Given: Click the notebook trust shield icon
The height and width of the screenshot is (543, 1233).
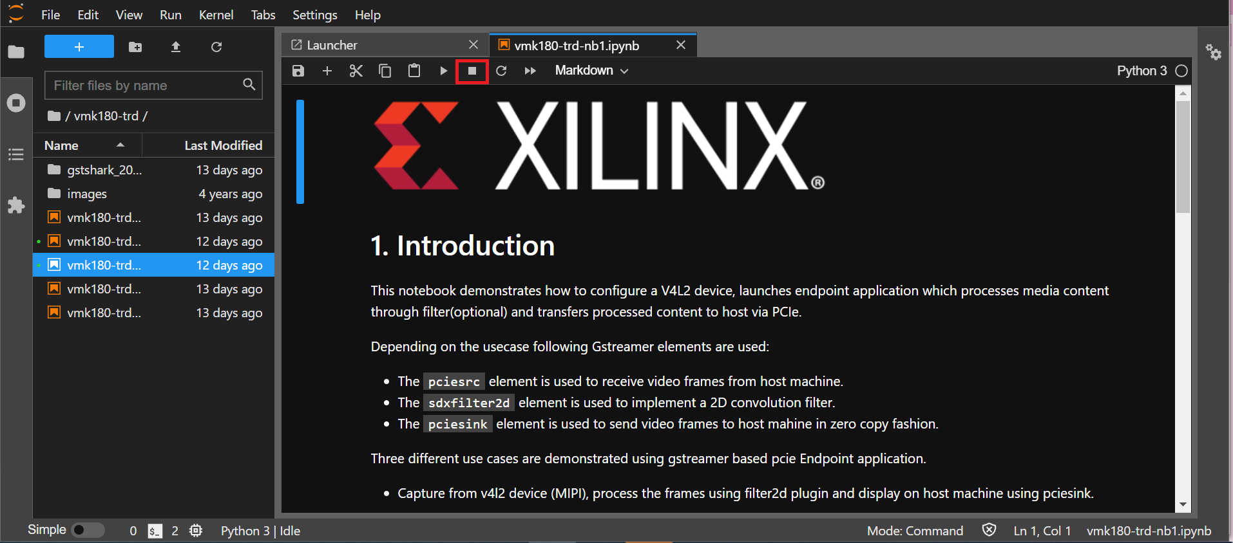Looking at the screenshot, I should (x=989, y=529).
